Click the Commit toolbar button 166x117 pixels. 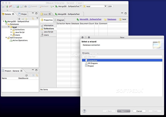click(32, 6)
